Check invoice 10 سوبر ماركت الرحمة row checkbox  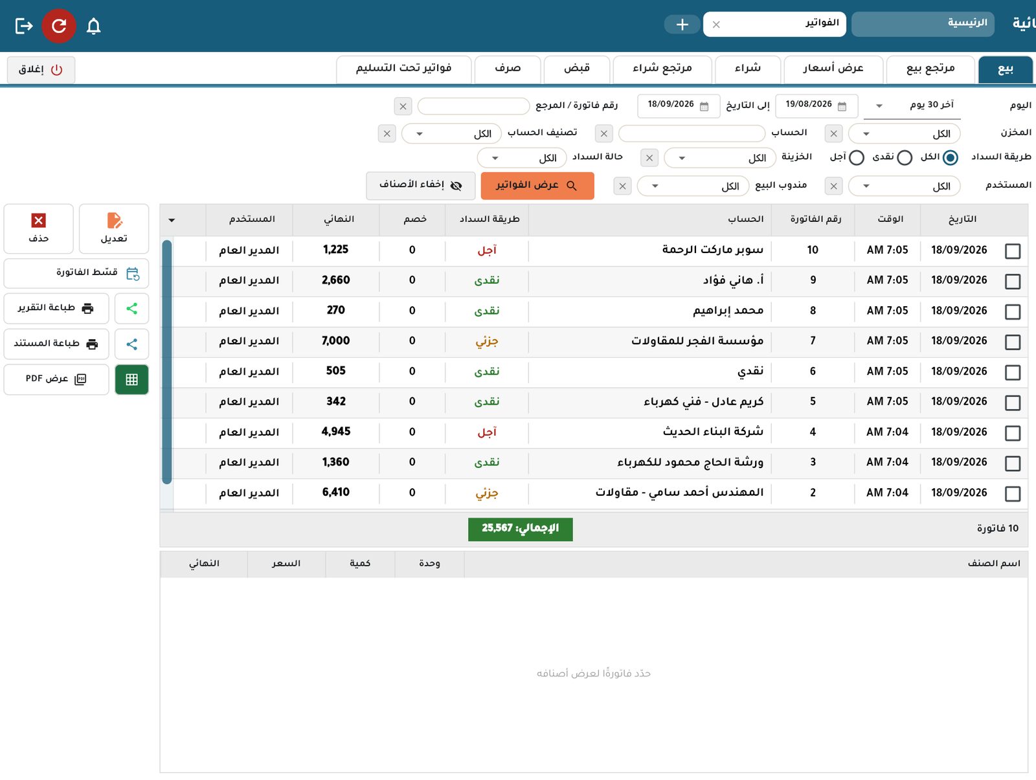[1013, 251]
